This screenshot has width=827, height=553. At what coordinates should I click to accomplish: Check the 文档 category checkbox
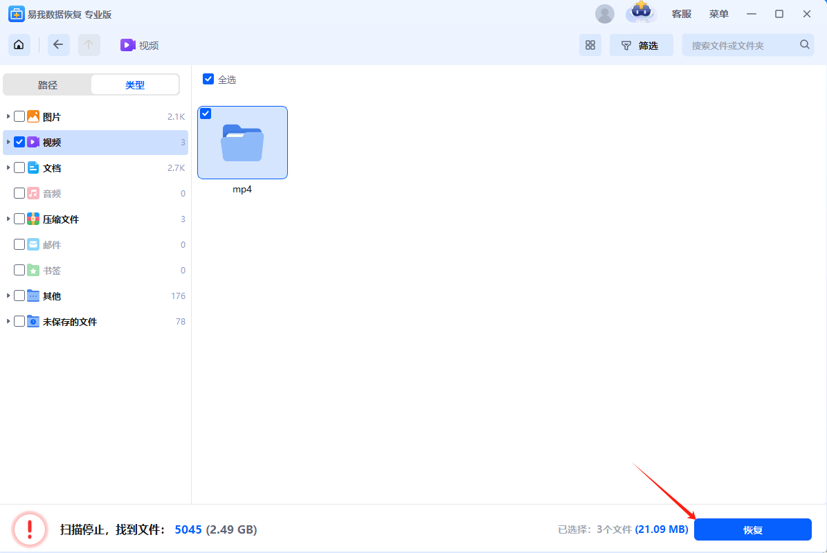[19, 167]
